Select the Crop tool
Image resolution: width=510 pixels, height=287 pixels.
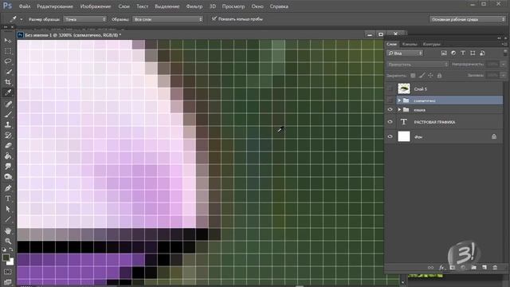(x=8, y=82)
